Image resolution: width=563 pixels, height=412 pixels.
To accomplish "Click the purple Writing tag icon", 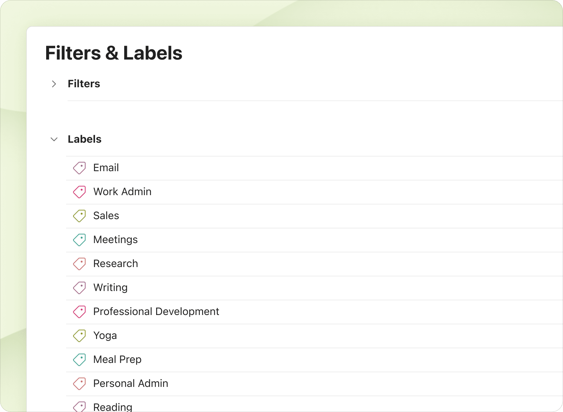I will (80, 288).
